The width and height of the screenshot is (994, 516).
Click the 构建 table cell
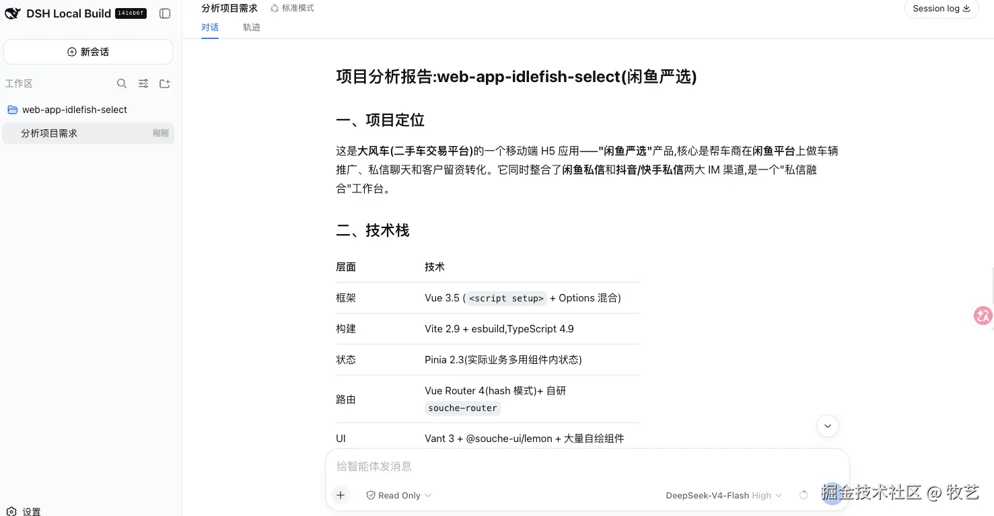point(346,329)
